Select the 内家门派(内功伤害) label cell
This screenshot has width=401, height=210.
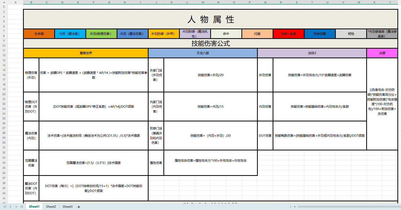[x=156, y=106]
